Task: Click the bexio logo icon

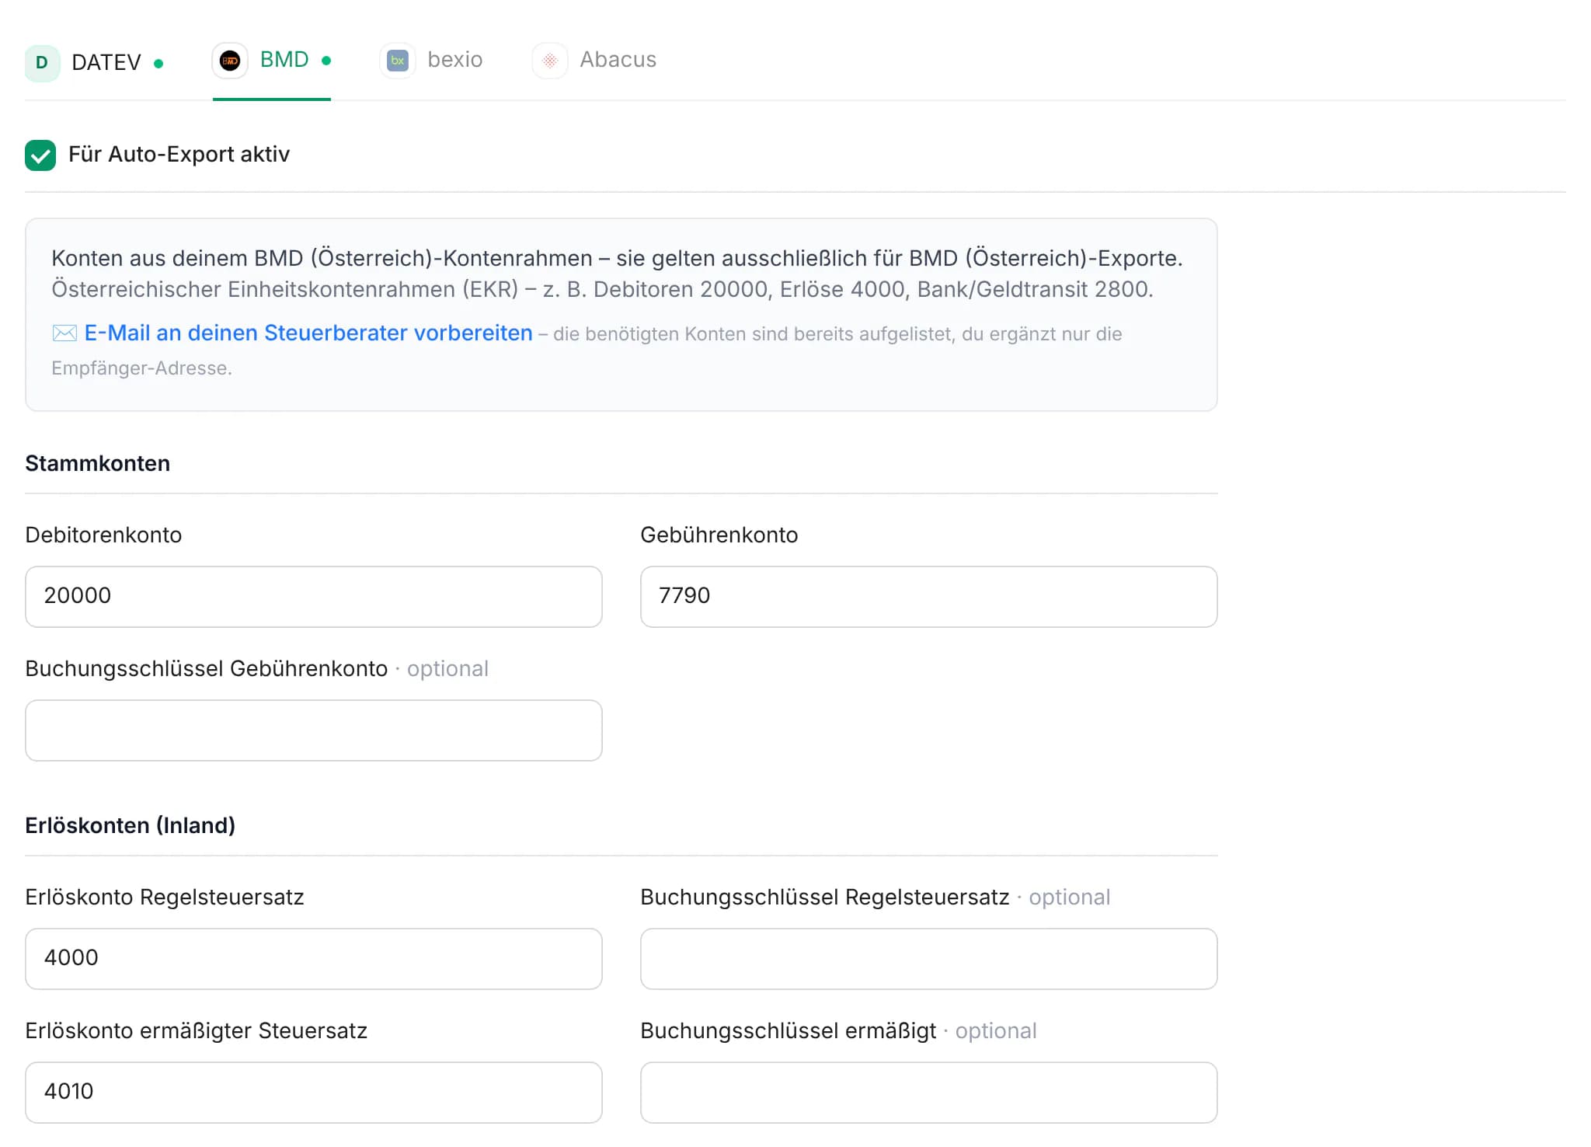Action: pyautogui.click(x=398, y=61)
